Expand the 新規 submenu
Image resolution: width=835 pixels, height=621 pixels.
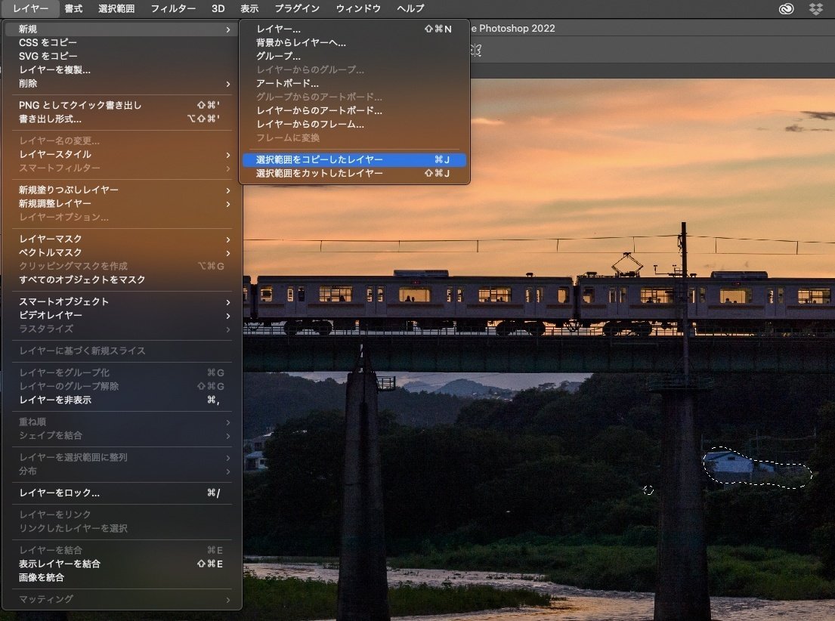(x=122, y=29)
